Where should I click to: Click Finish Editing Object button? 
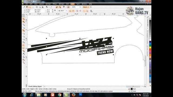coord(35,86)
